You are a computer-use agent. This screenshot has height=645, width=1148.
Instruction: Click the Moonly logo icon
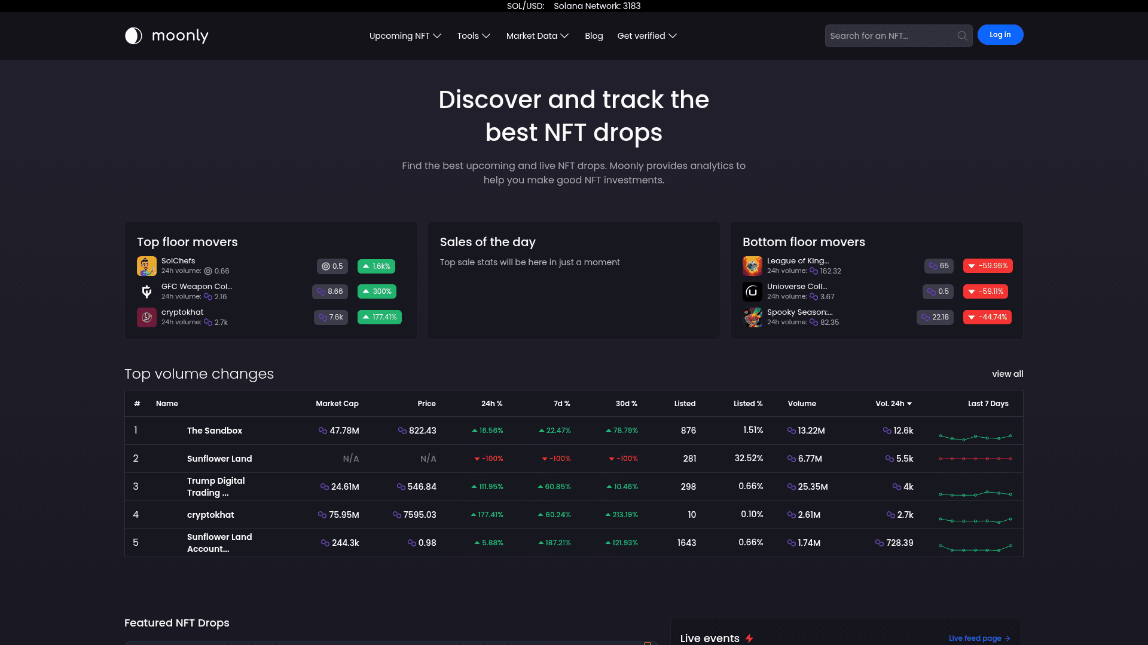133,35
